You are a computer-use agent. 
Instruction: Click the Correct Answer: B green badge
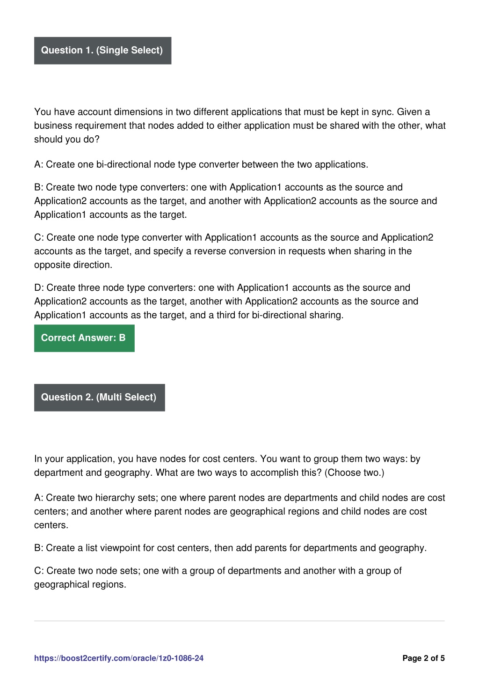click(84, 338)
